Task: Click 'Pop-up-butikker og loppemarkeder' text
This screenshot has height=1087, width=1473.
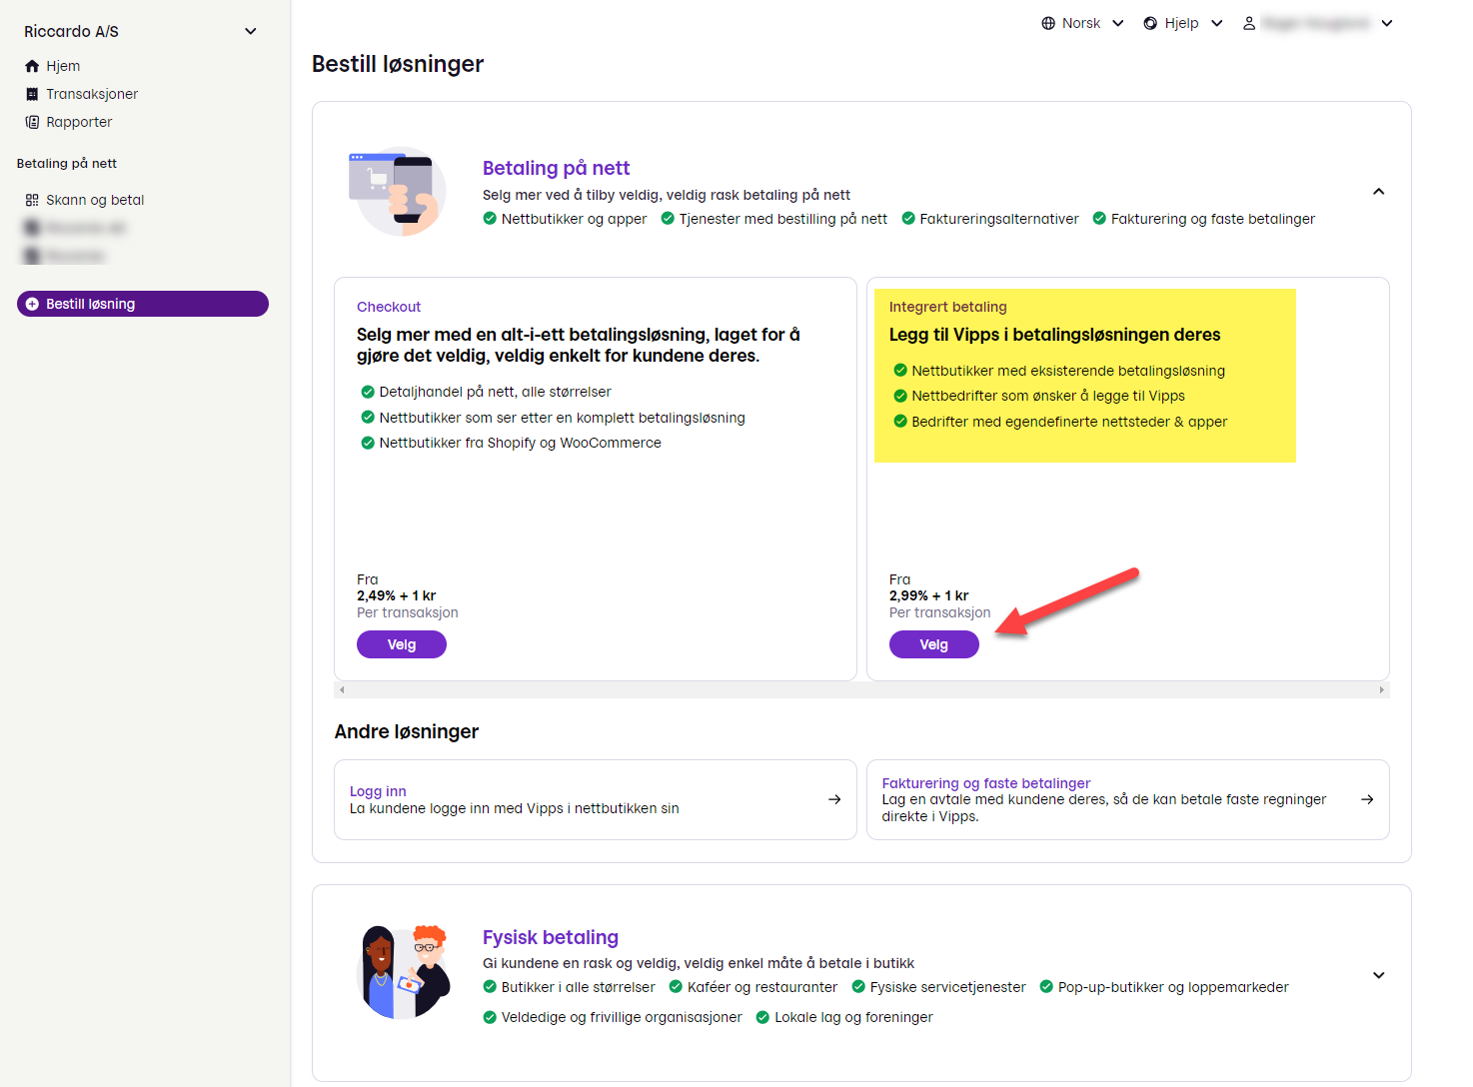Action: coord(1173,987)
